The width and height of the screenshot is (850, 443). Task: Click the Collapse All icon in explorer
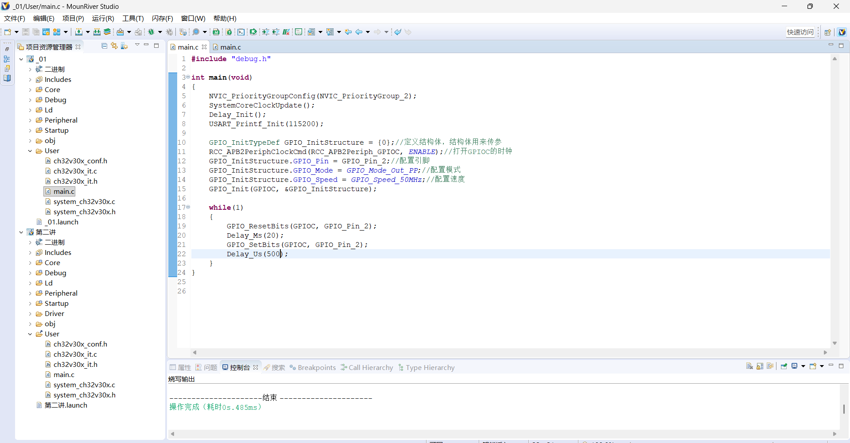[104, 46]
